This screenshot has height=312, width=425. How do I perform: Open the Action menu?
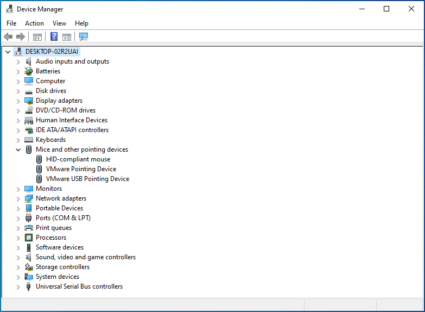pyautogui.click(x=34, y=23)
